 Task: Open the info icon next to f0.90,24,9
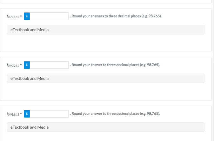tap(27, 65)
